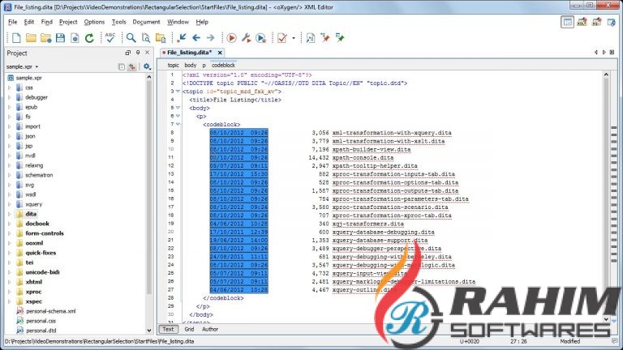Select the File_listing.dita editor tab

(189, 53)
